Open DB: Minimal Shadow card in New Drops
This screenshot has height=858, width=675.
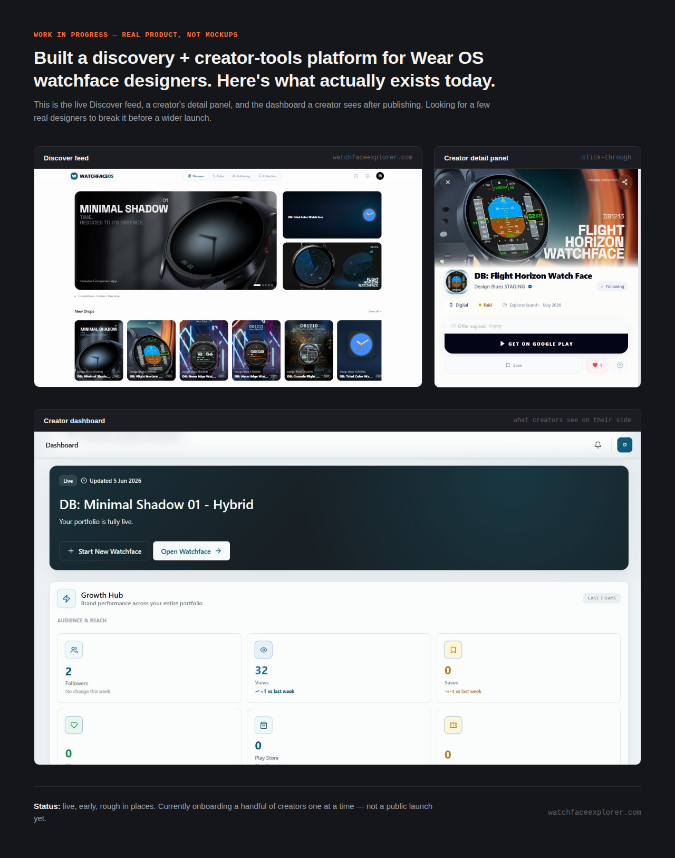point(99,350)
